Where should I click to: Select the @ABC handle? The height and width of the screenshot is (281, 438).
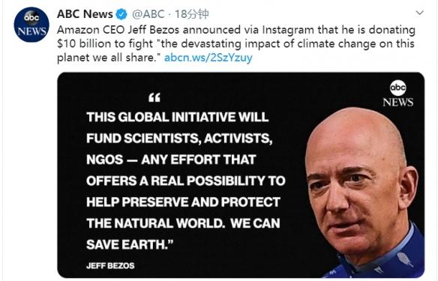pos(148,14)
